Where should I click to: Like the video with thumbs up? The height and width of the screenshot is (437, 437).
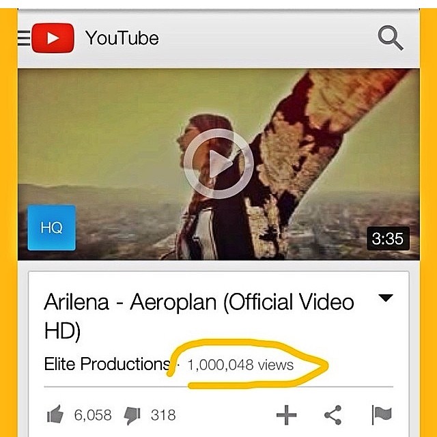(x=55, y=414)
